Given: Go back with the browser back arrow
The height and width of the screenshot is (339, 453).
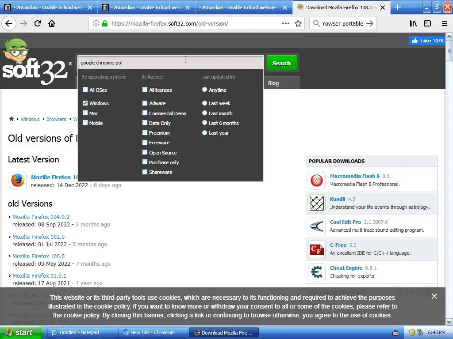Looking at the screenshot, I should point(9,23).
